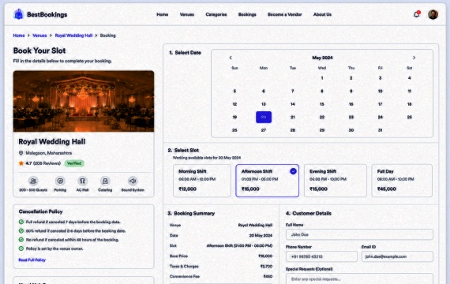Viewport: 450px width, 284px height.
Task: Click the Email ID input field
Action: point(397,256)
